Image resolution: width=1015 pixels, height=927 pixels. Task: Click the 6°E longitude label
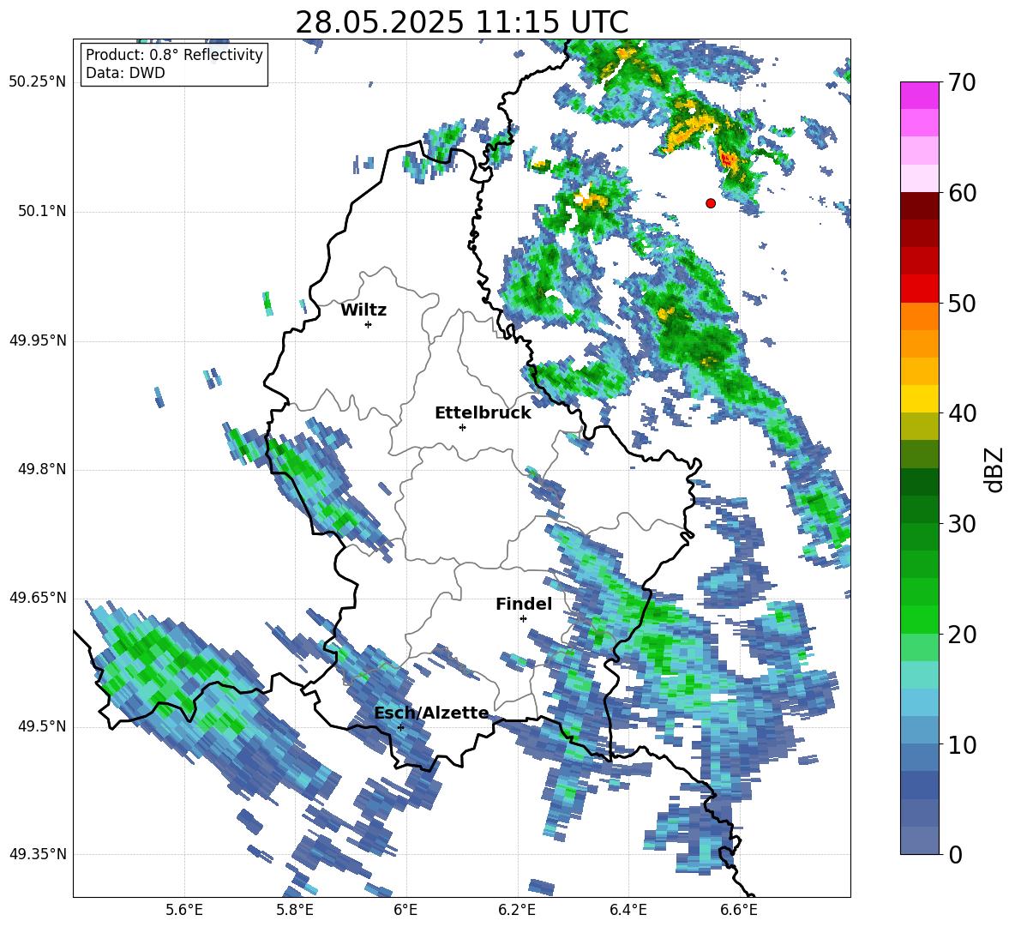coord(405,910)
